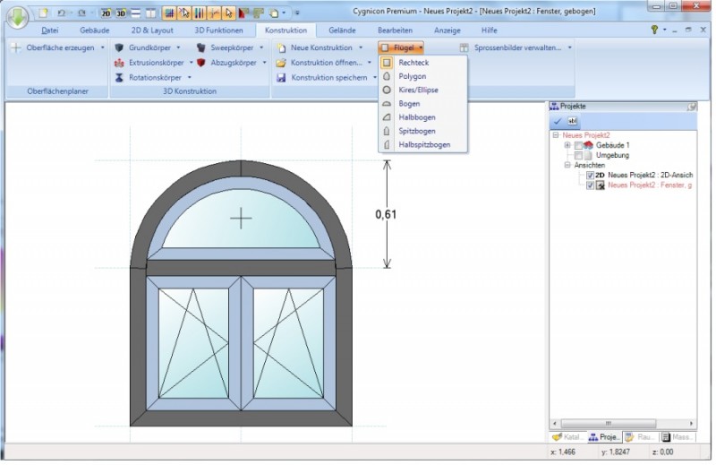This screenshot has height=465, width=716.
Task: Toggle the Gebäude 1 checkbox
Action: pos(578,145)
